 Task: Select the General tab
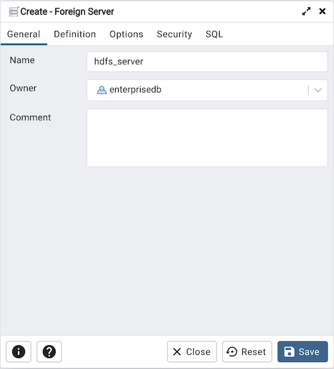click(x=24, y=34)
